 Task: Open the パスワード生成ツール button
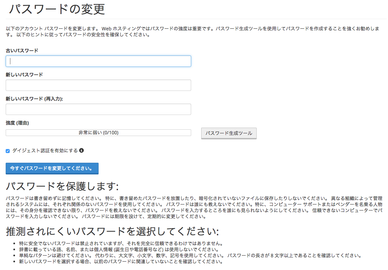229,133
